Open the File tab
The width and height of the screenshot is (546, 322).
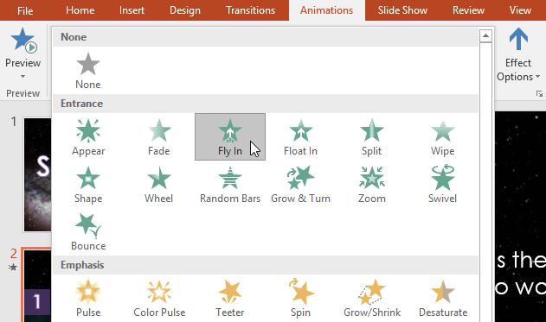coord(25,10)
